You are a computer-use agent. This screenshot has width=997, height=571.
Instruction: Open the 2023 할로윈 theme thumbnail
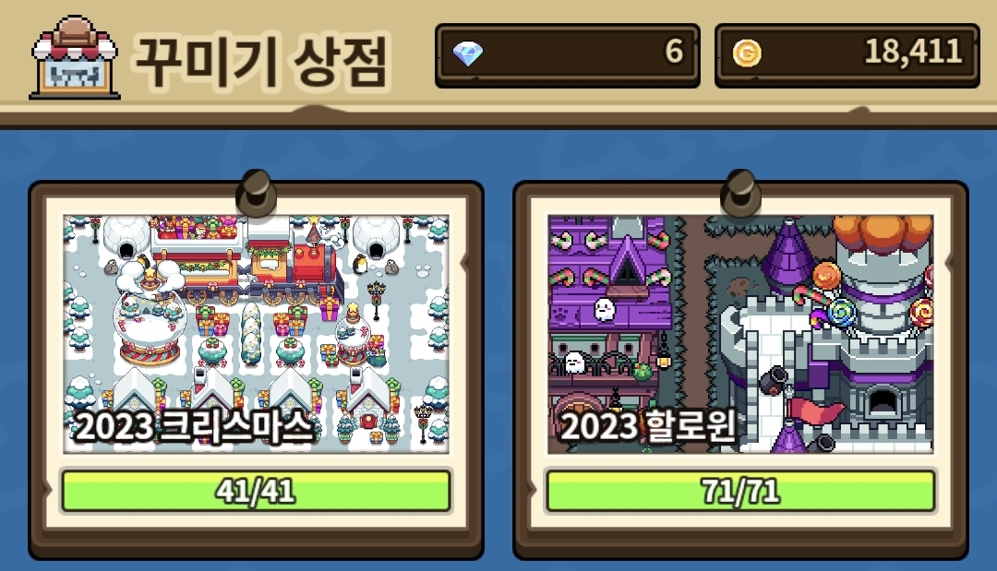tap(740, 333)
